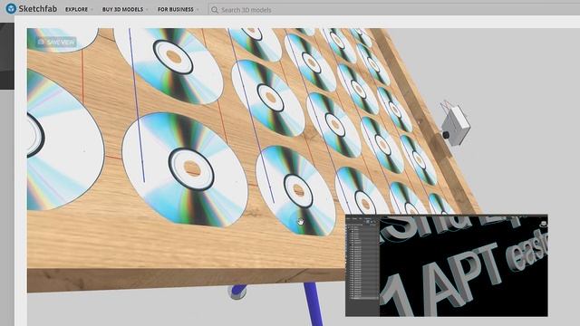Open the For Business menu
Viewport: 580px width, 326px height.
point(175,9)
